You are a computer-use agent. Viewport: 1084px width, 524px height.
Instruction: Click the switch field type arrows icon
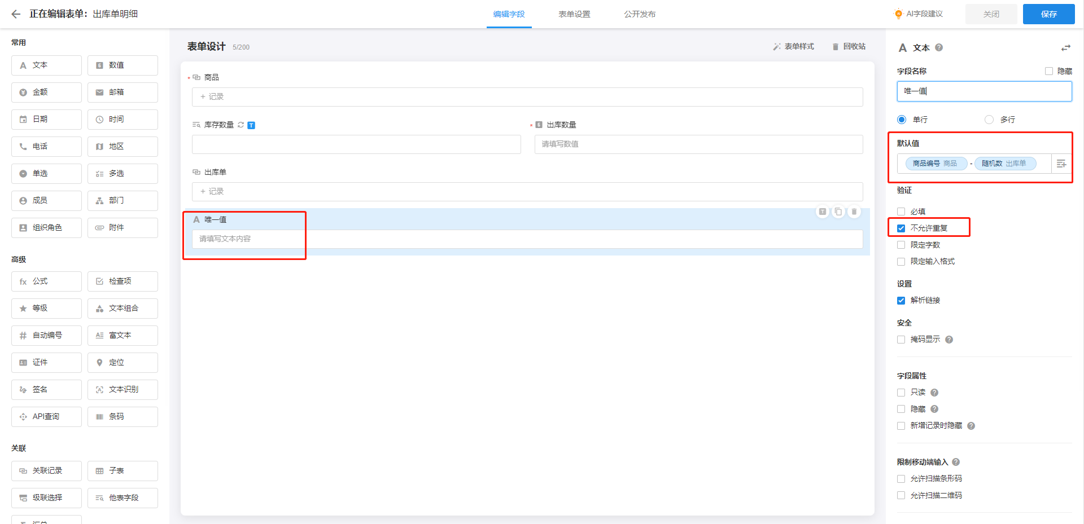click(x=1065, y=48)
